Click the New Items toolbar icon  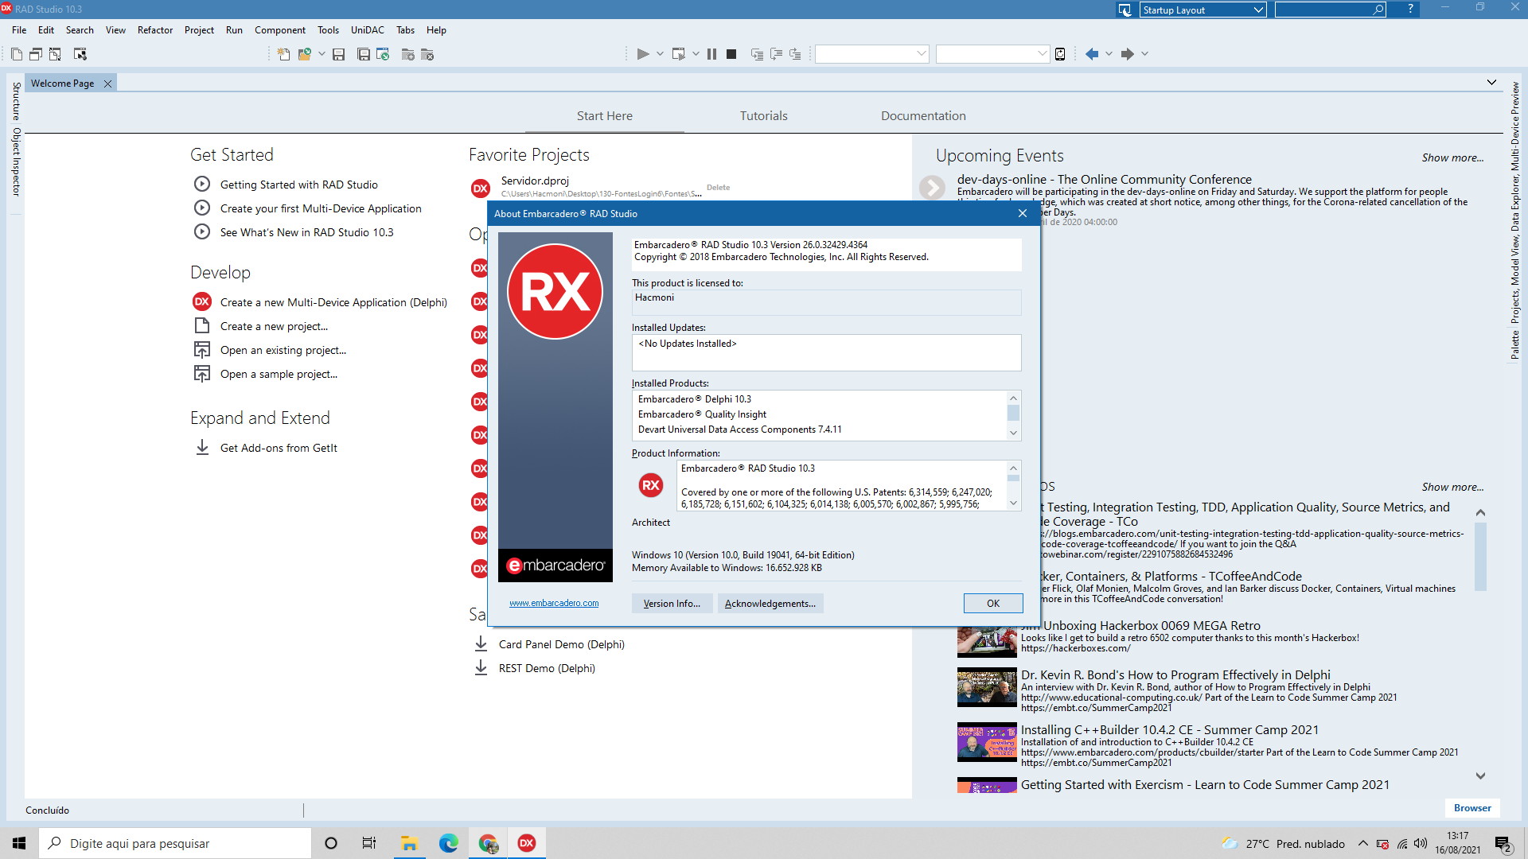(284, 54)
